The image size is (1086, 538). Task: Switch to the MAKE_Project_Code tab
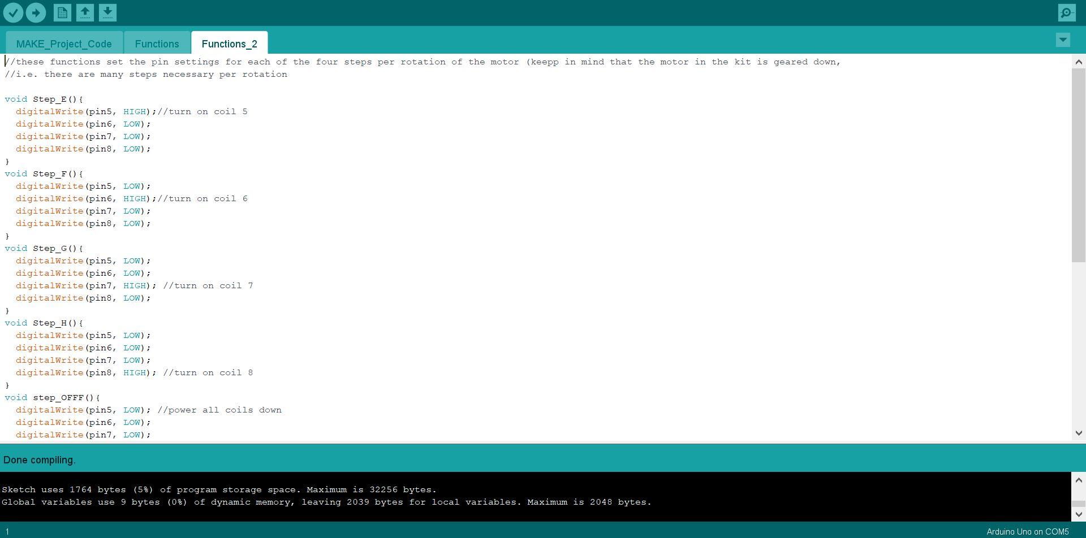click(64, 44)
